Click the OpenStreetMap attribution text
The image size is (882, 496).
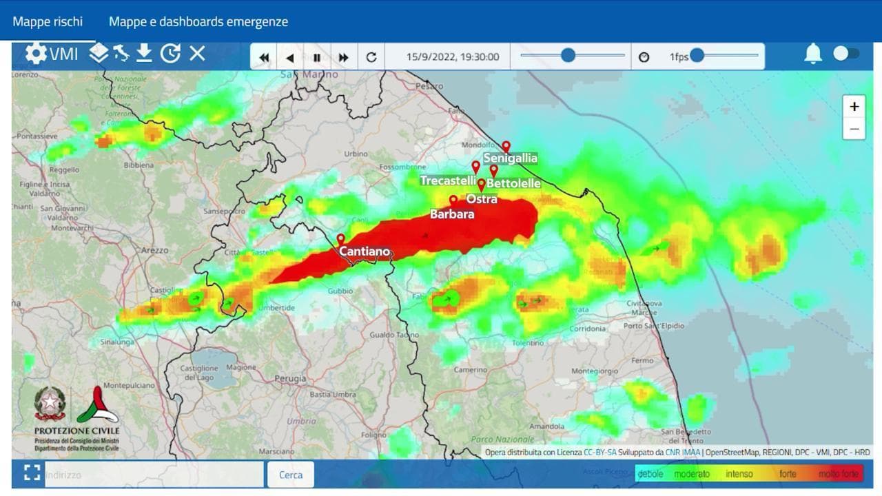point(732,453)
